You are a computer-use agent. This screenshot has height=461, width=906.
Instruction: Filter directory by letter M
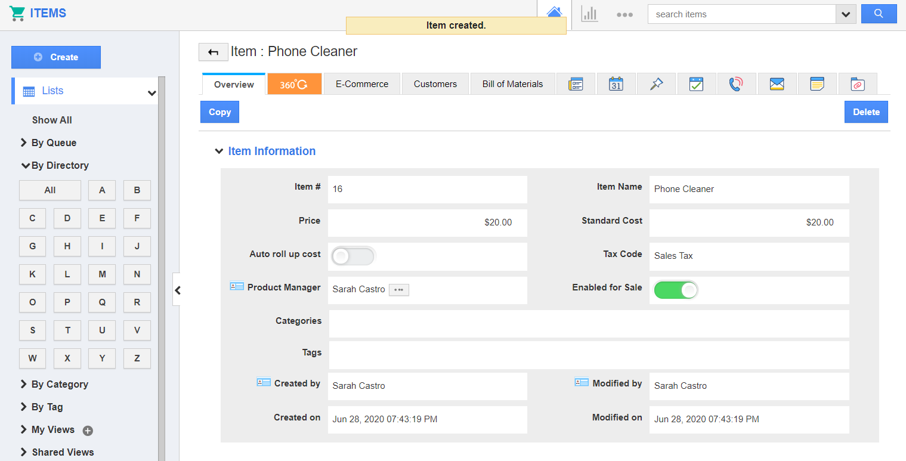coord(102,274)
